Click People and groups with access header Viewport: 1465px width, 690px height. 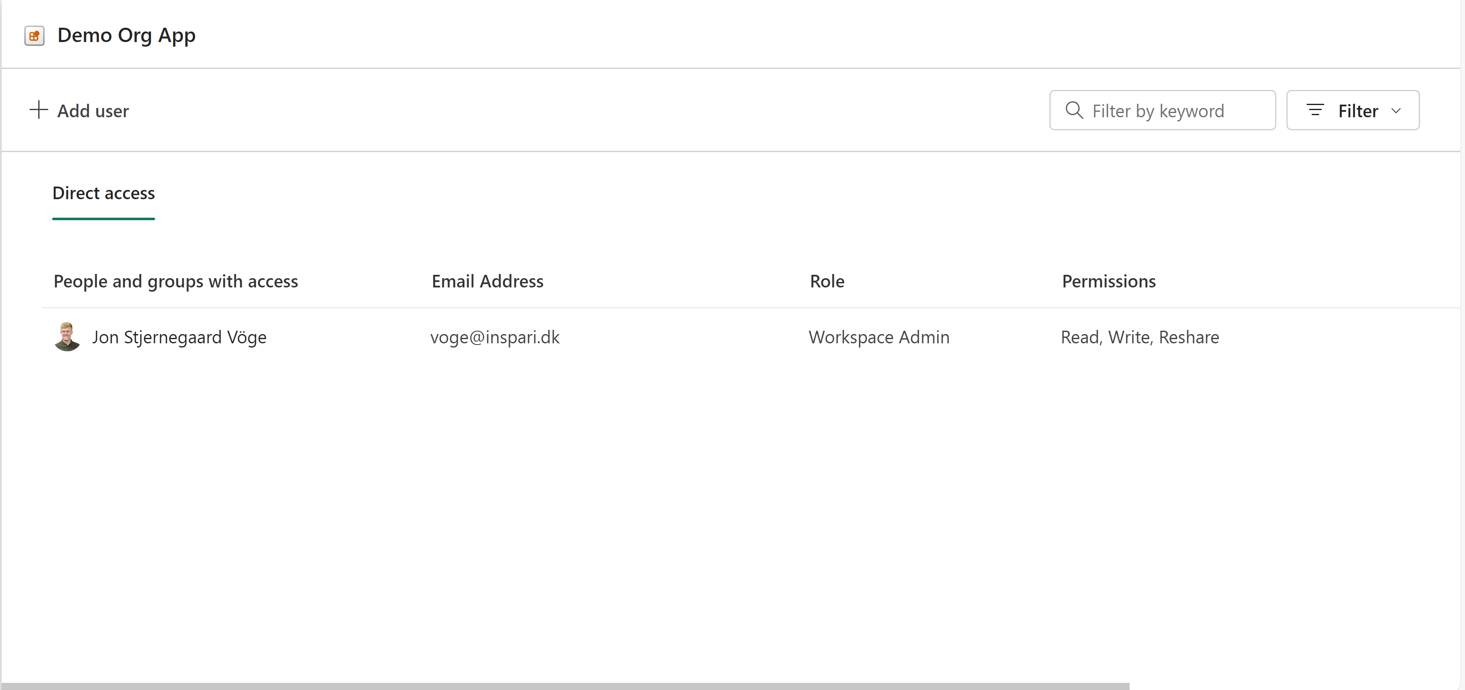(x=175, y=282)
